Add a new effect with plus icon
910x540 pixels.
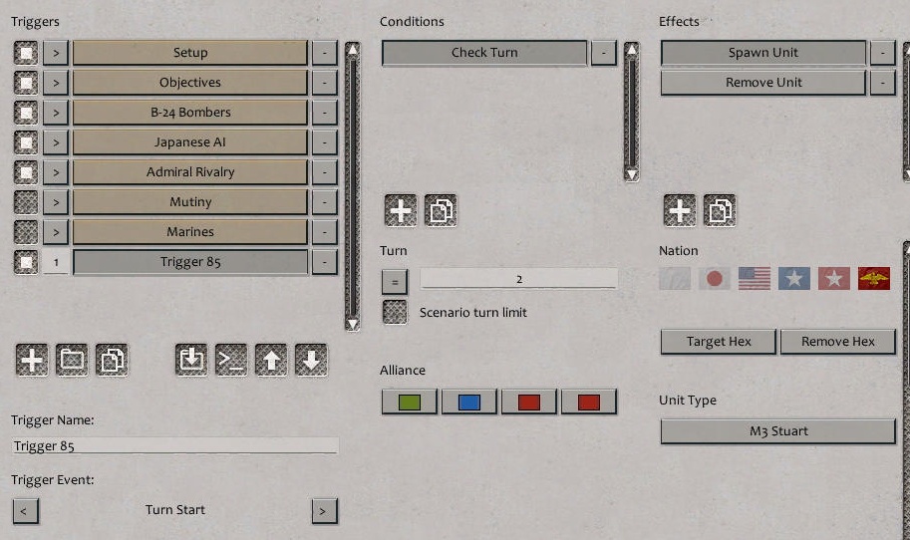click(680, 210)
